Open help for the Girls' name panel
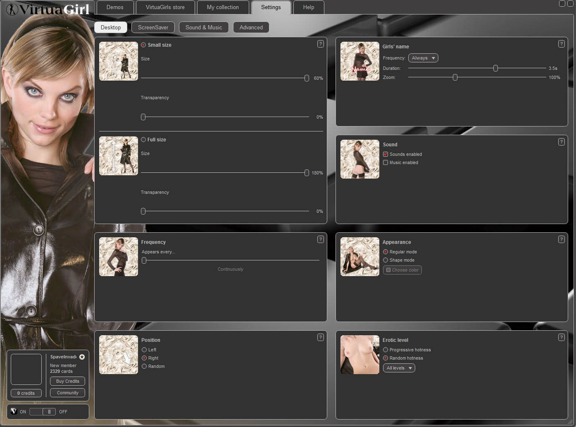The image size is (576, 427). click(561, 44)
